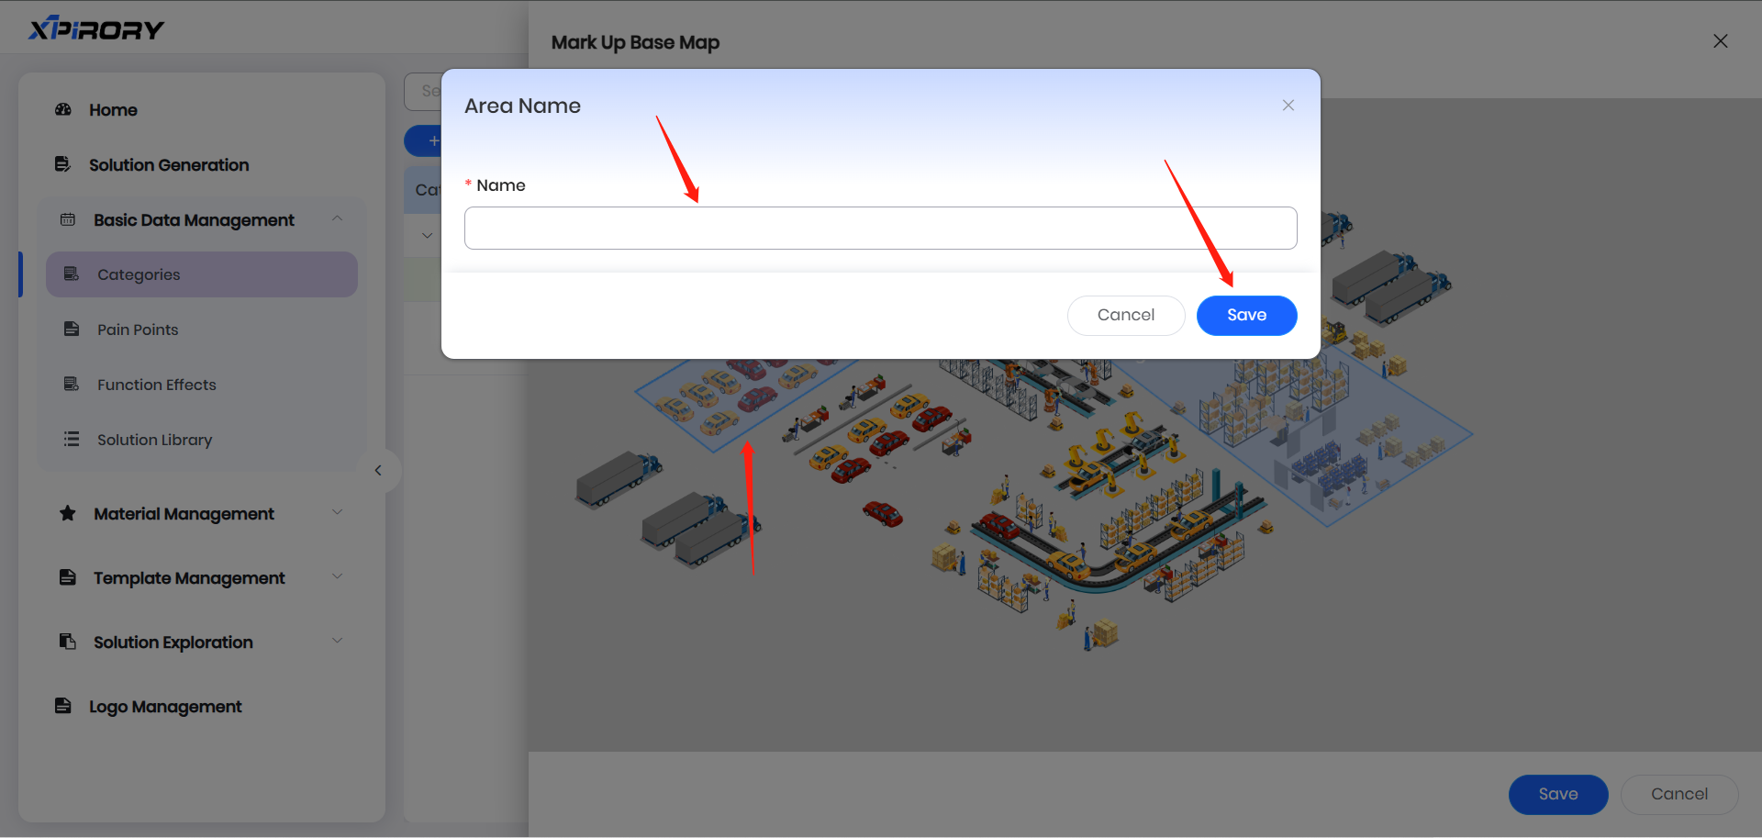Collapse the Basic Data Management section

point(337,219)
